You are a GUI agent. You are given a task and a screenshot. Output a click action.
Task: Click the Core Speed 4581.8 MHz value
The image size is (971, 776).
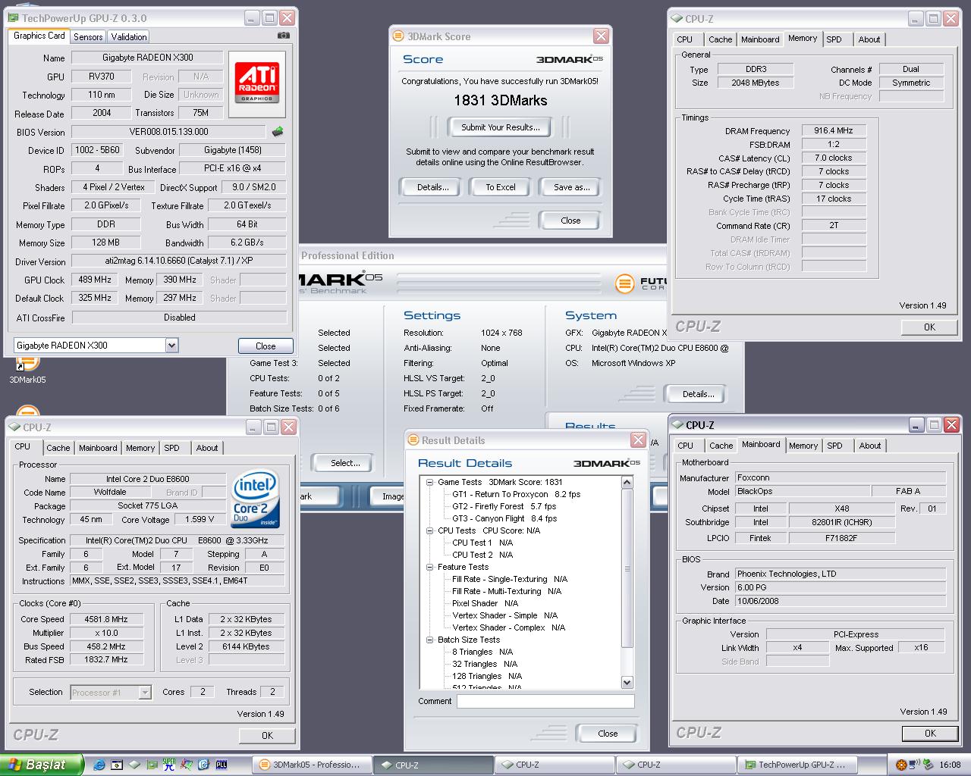click(x=106, y=619)
